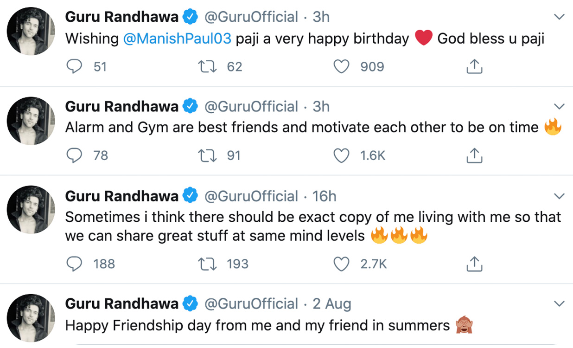
Task: Reply to the Alarm and Gym tweet
Action: tap(74, 155)
